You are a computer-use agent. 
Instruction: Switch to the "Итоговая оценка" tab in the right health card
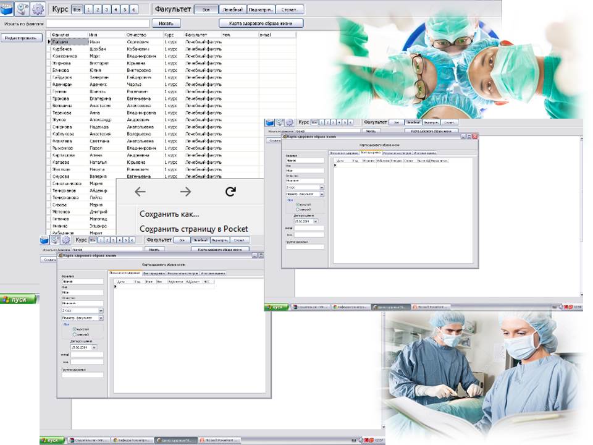[x=426, y=153]
